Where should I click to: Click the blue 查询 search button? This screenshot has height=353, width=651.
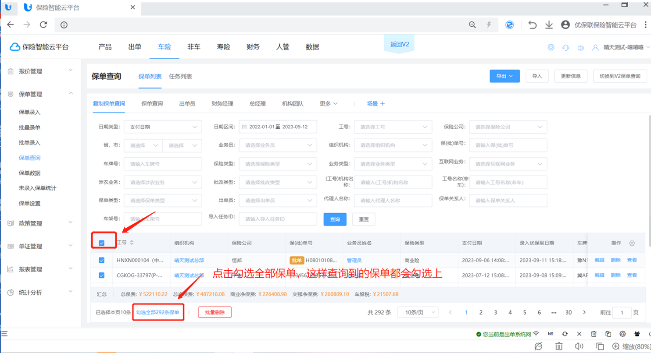click(335, 219)
